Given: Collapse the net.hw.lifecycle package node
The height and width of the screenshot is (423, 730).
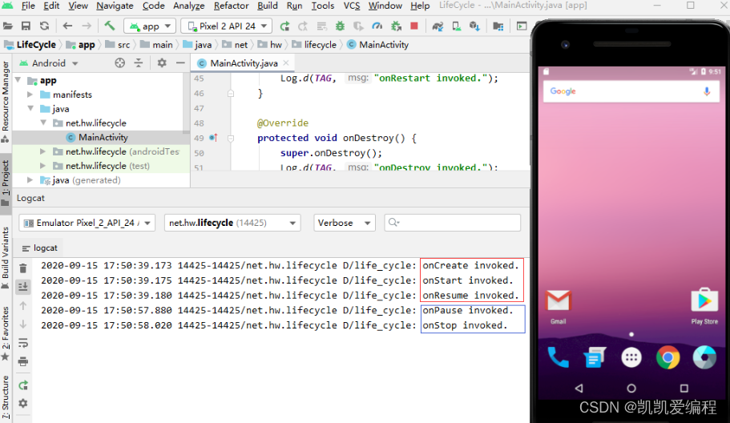Looking at the screenshot, I should coord(43,123).
